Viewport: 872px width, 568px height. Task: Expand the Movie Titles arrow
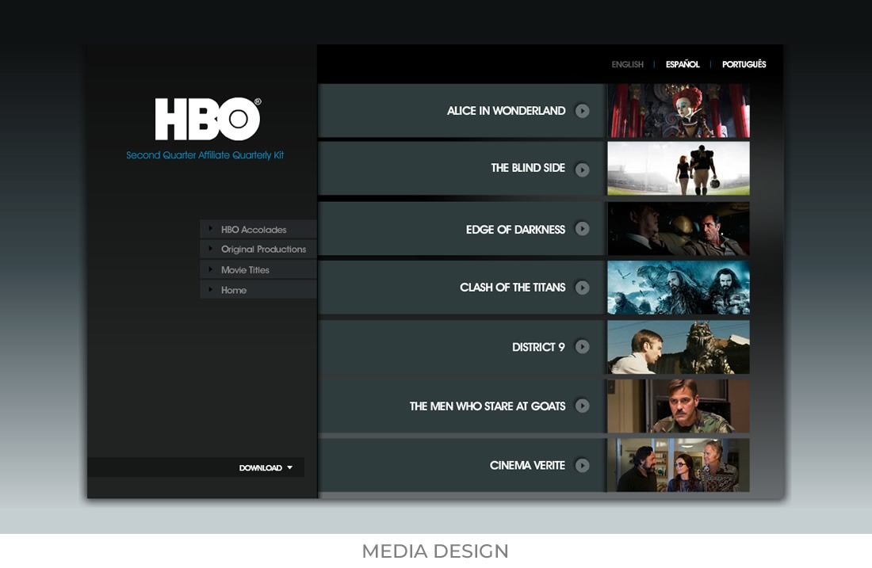[x=210, y=269]
